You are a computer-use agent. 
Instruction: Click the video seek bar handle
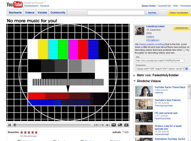(15, 125)
